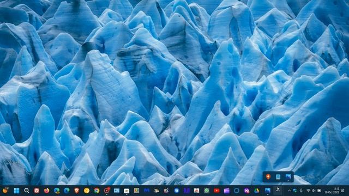Open Wi-Fi network quick settings
The width and height of the screenshot is (349, 196).
[308, 191]
